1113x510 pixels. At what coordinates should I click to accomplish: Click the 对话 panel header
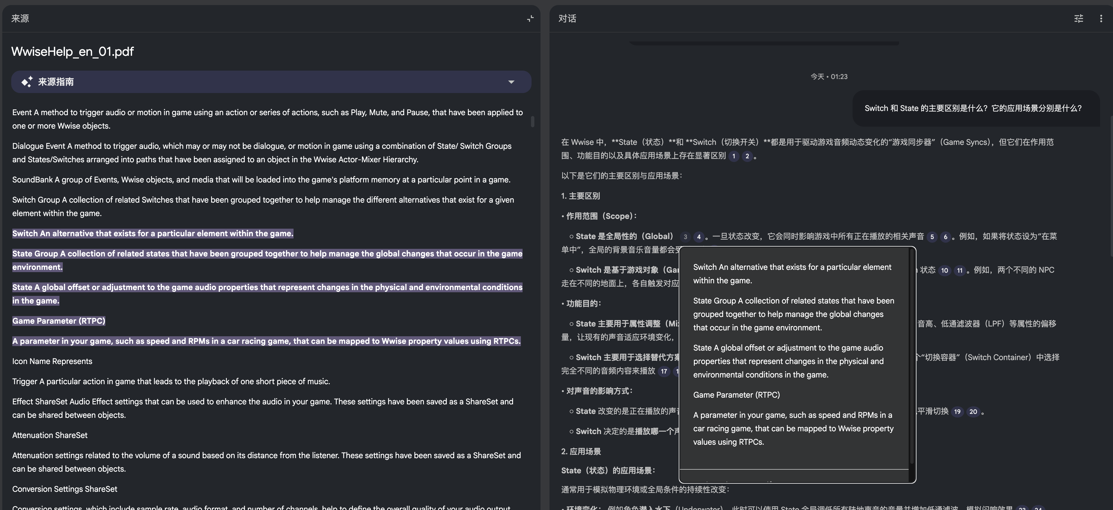point(567,18)
